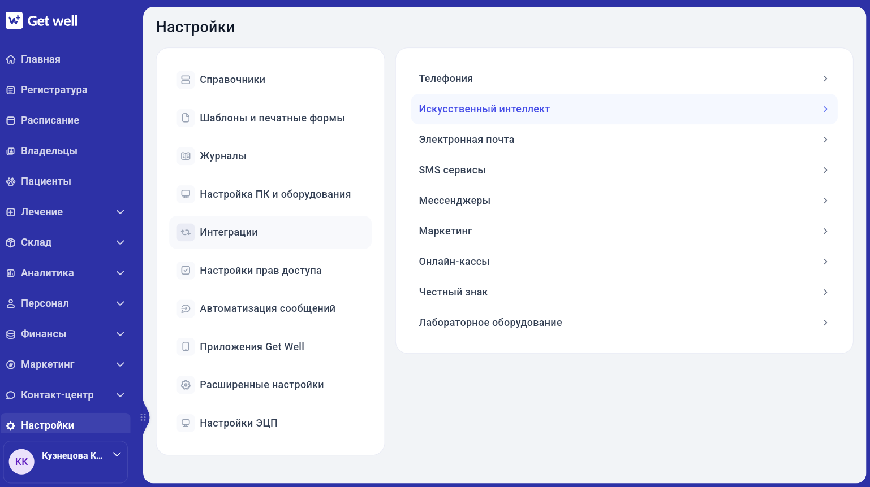Click the document icon next to Шаблоны и печатные формы
Viewport: 870px width, 487px height.
[x=186, y=118]
